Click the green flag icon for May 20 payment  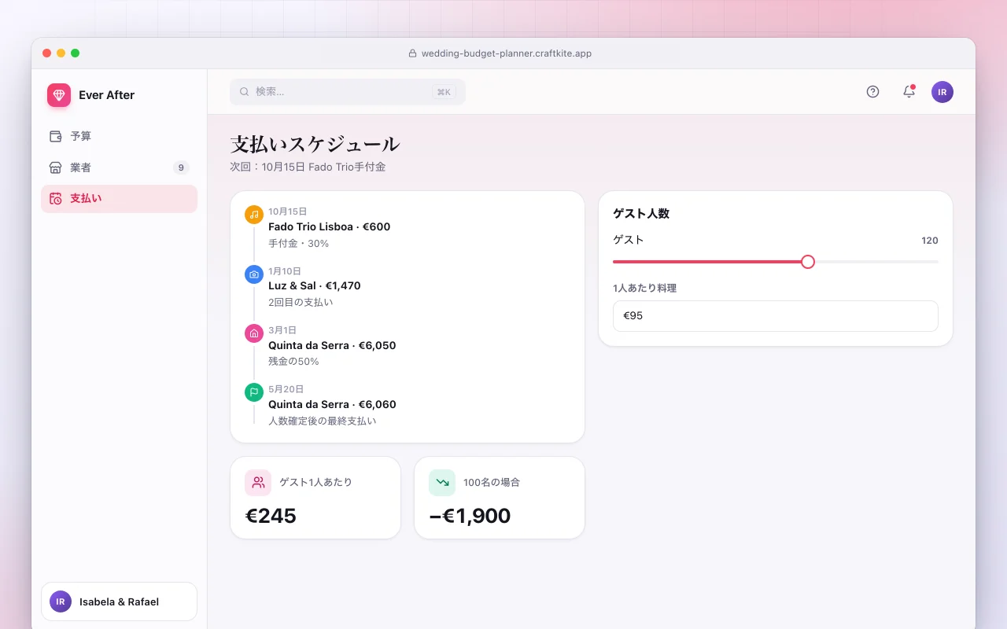coord(254,392)
